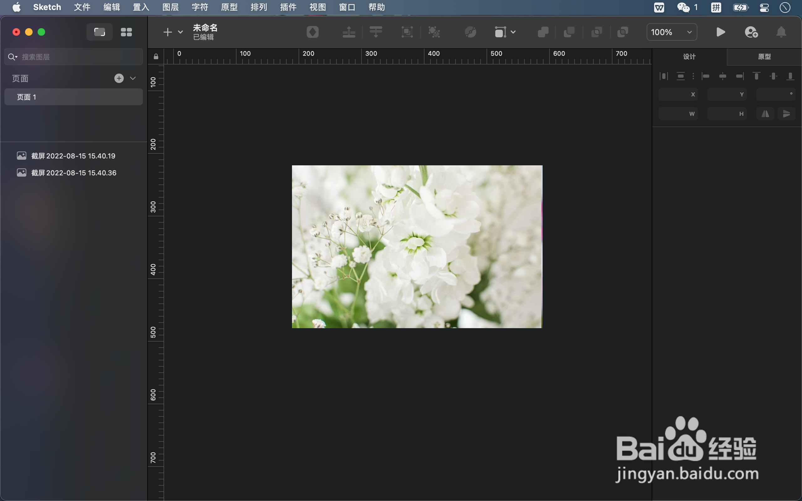Screen dimensions: 802x501
Task: Click align right icon
Action: click(739, 76)
